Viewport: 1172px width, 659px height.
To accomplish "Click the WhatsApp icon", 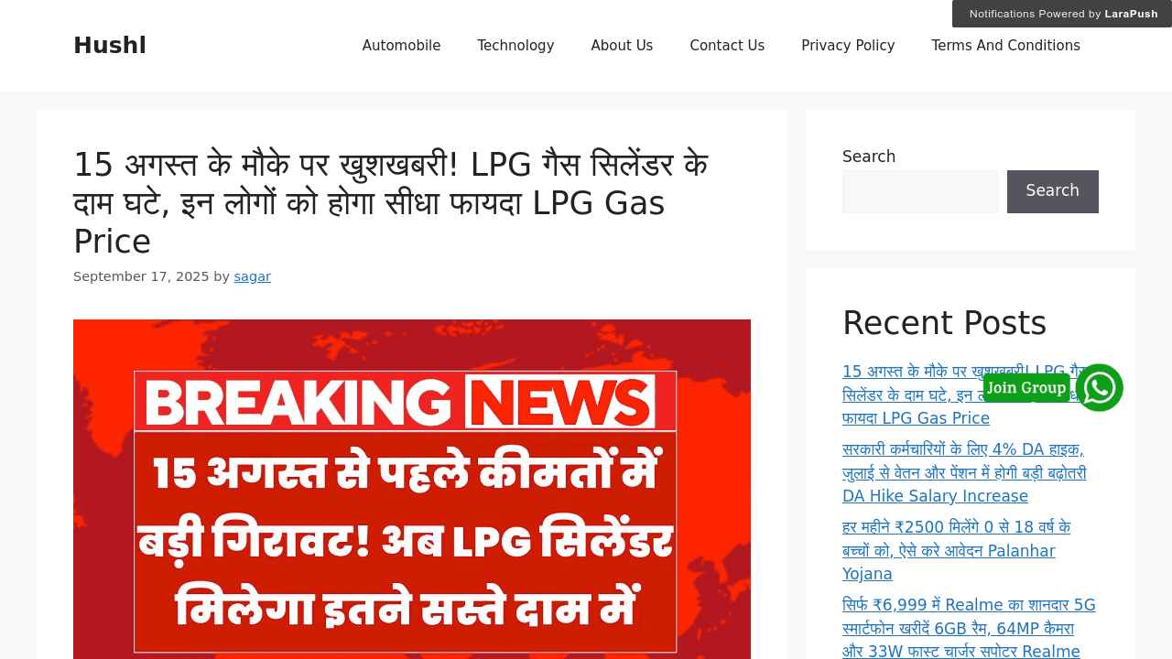I will (1099, 387).
